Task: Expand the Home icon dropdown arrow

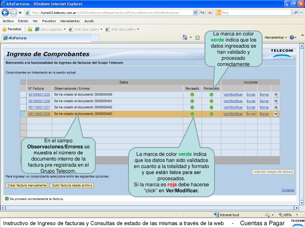Action: [x=191, y=37]
